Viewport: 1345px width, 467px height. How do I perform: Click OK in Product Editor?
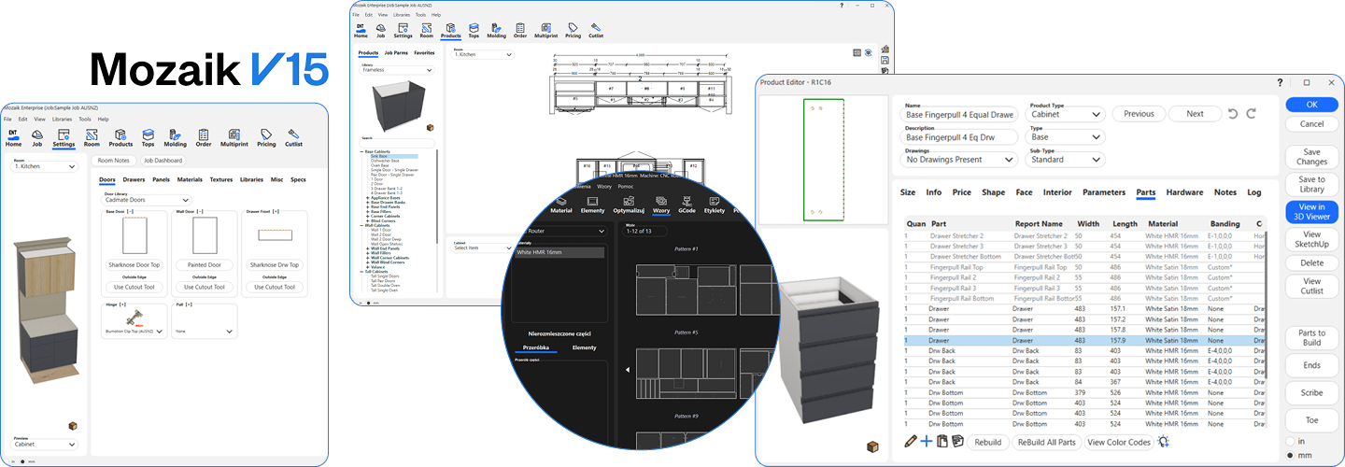click(x=1312, y=105)
